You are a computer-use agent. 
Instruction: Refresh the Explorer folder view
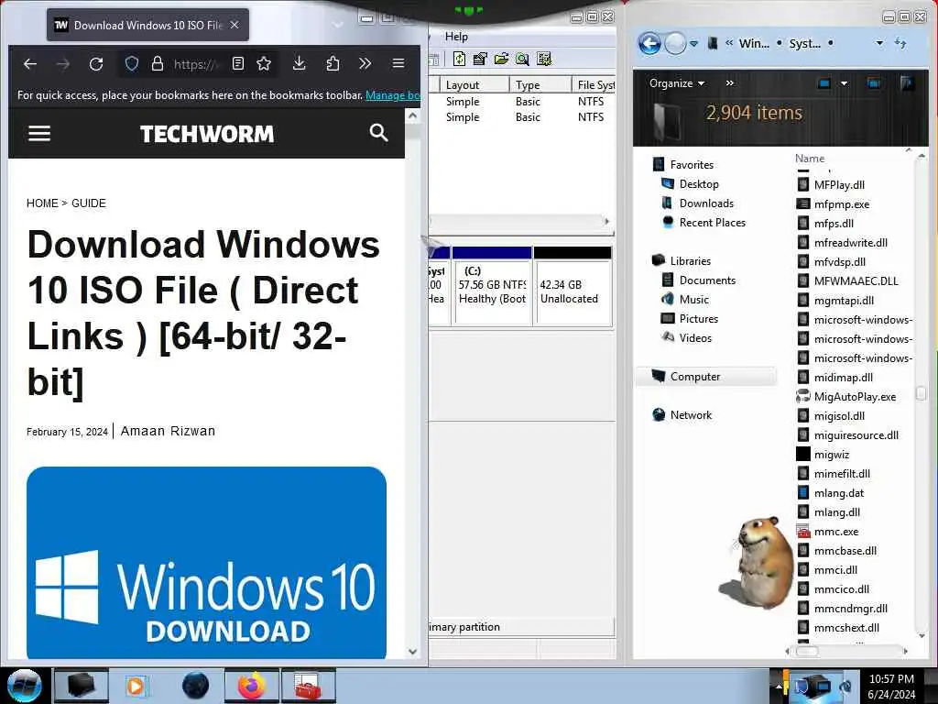(x=900, y=43)
